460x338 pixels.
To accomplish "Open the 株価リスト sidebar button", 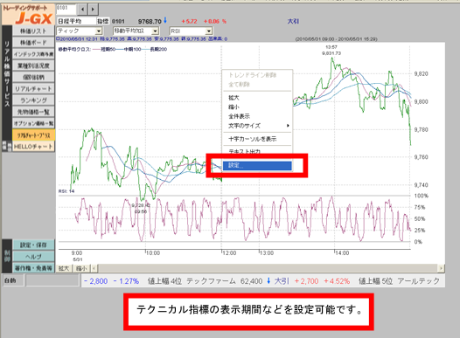I will [33, 31].
